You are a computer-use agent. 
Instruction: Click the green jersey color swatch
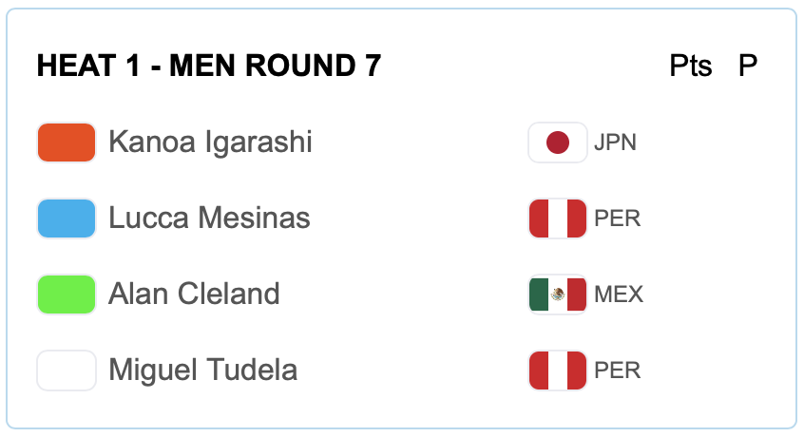pyautogui.click(x=67, y=294)
